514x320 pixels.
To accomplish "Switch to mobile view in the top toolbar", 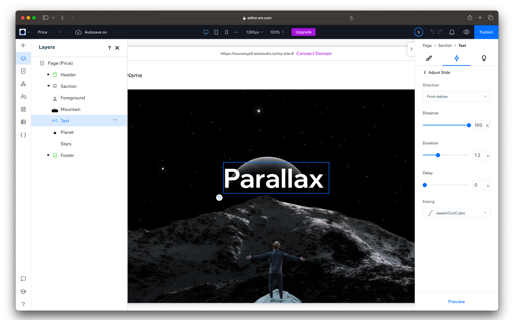I will [226, 32].
